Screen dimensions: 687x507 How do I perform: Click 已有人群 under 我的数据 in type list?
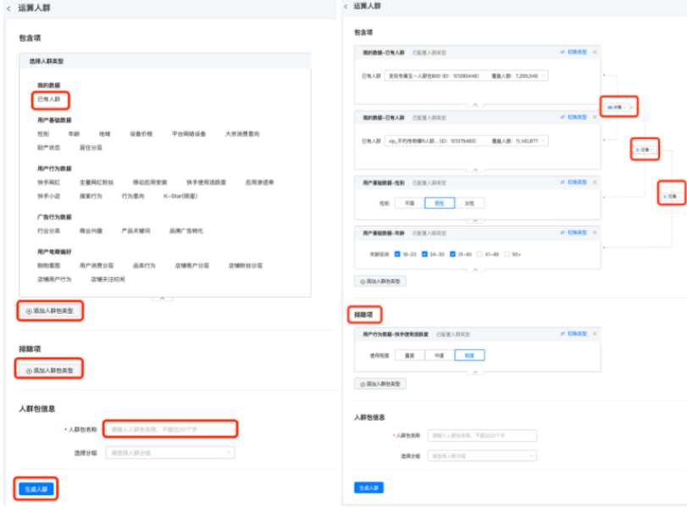pyautogui.click(x=49, y=99)
